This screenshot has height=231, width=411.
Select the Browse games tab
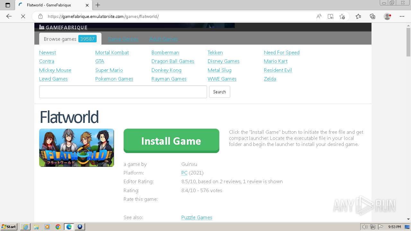(70, 39)
